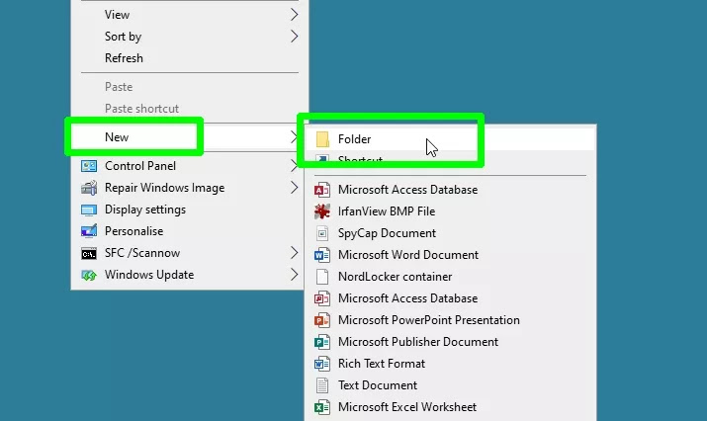Choose Refresh from the context menu
Screen dimensions: 707x421
click(190, 58)
